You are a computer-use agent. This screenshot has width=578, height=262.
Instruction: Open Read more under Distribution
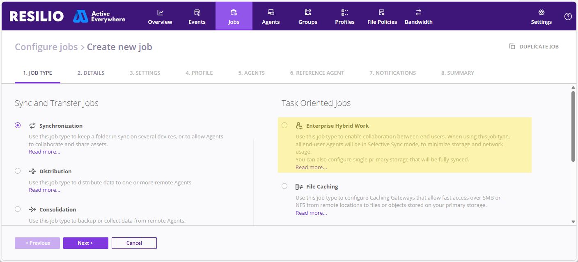pos(44,190)
